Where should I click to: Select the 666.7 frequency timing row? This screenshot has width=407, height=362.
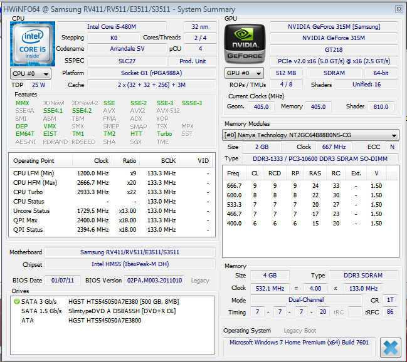(x=310, y=186)
